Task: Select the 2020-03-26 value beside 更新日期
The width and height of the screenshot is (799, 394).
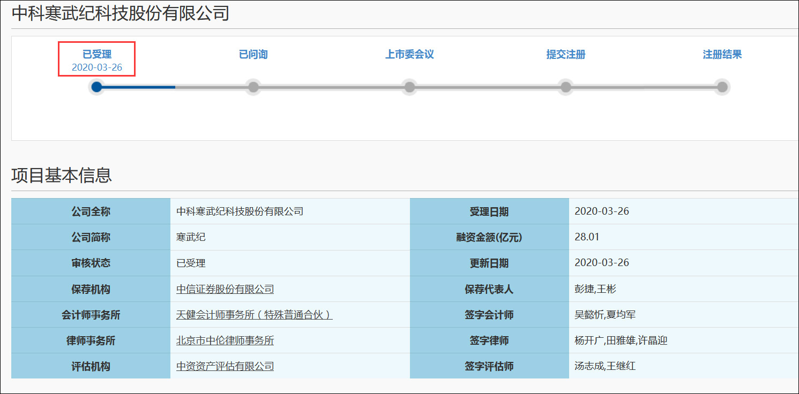Action: (684, 263)
